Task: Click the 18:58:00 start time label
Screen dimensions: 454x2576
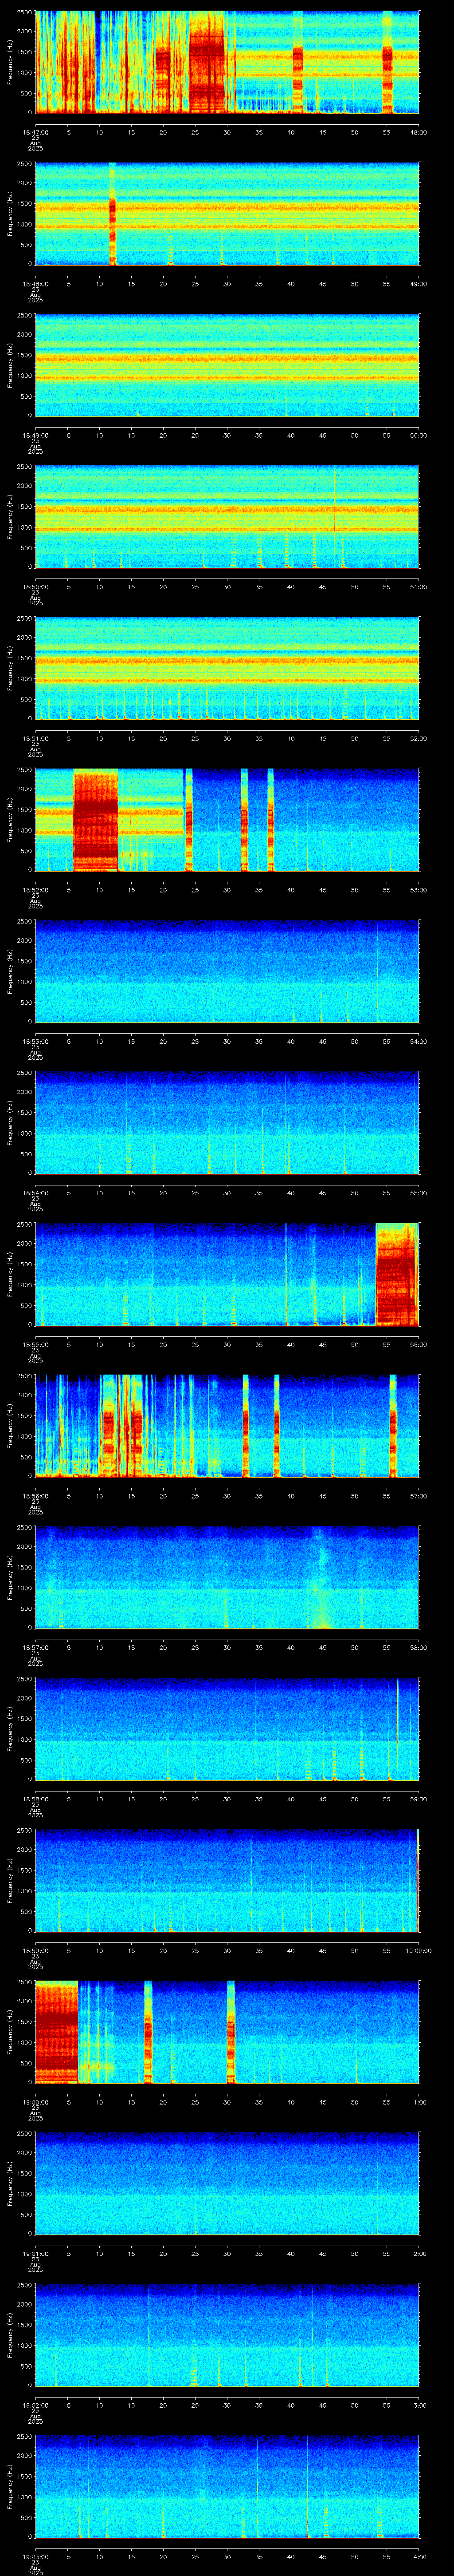Action: (35, 1798)
